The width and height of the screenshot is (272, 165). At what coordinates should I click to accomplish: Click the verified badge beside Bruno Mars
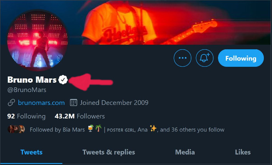click(x=63, y=80)
